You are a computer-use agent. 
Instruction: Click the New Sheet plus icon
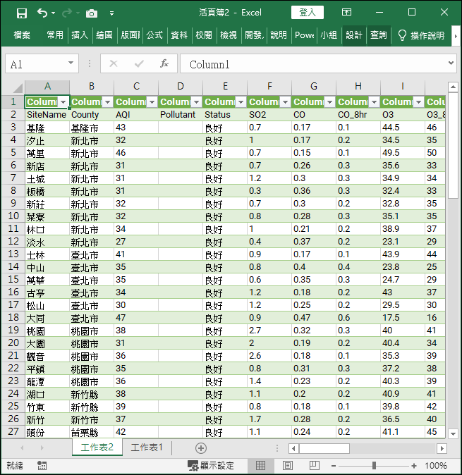point(201,448)
